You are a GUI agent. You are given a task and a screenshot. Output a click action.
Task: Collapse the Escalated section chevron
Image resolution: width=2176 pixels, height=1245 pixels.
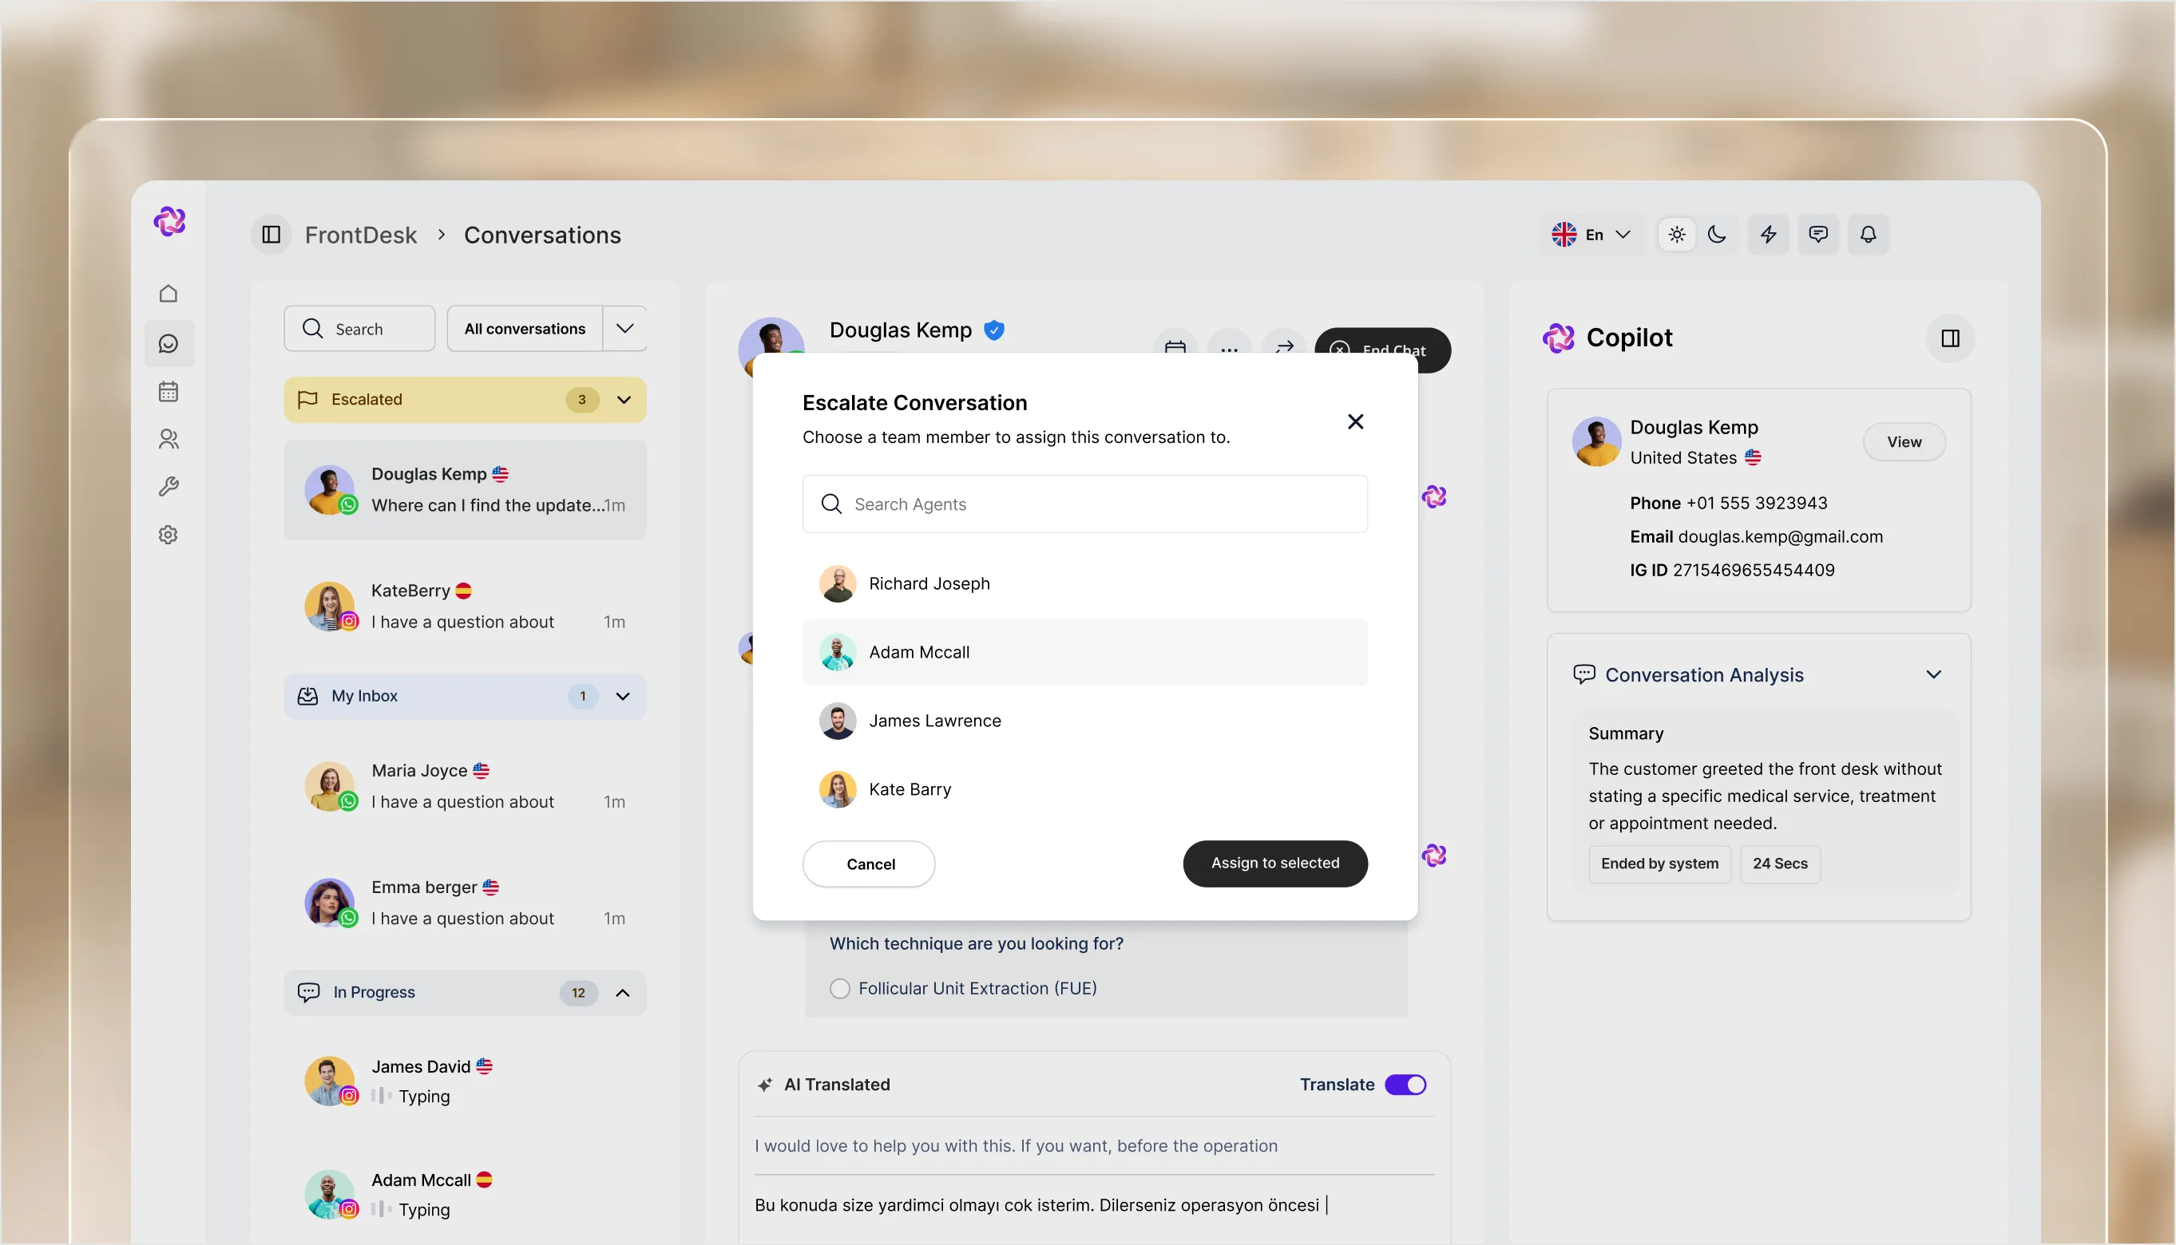click(624, 399)
